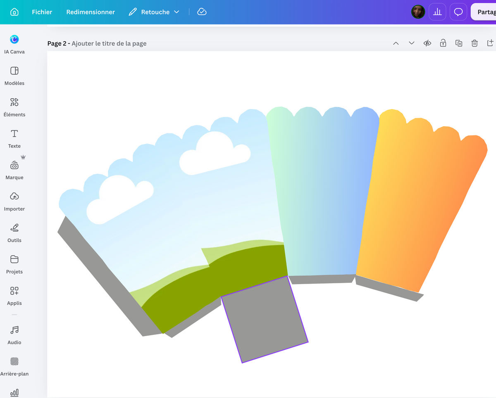The height and width of the screenshot is (398, 496).
Task: Open the Outils panel
Action: 14,232
